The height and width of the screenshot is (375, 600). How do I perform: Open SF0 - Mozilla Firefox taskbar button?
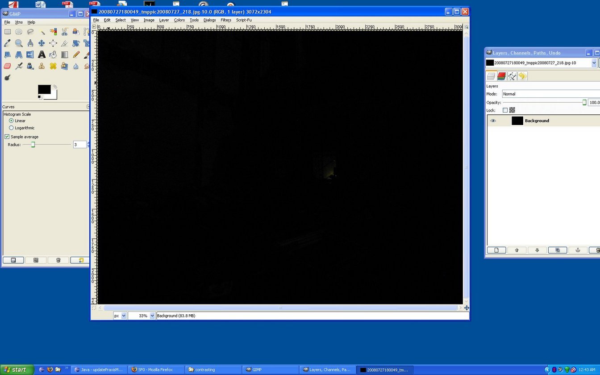pos(156,370)
